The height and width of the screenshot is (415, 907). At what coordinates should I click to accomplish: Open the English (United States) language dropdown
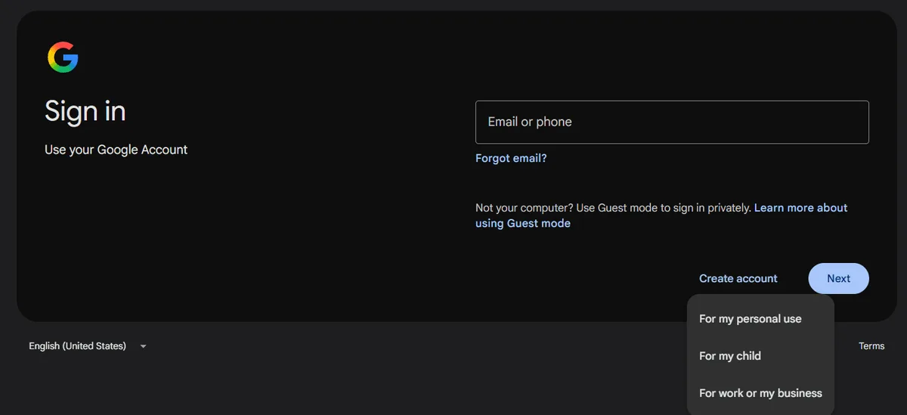pyautogui.click(x=88, y=346)
